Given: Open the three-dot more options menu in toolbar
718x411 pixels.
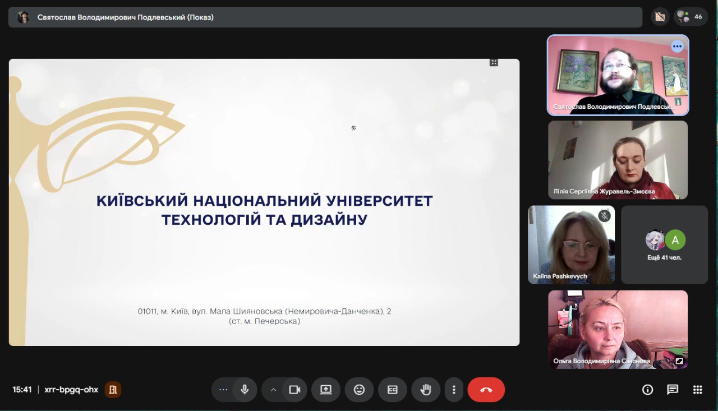Looking at the screenshot, I should click(454, 390).
